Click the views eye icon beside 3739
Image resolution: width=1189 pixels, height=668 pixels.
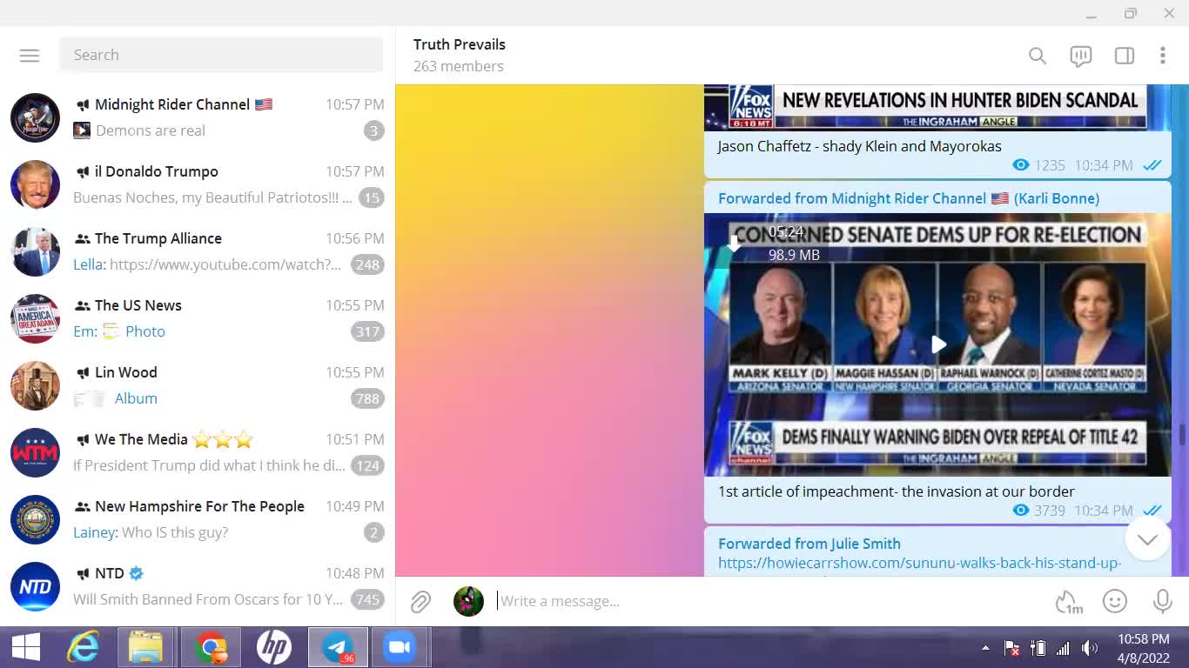click(1021, 511)
